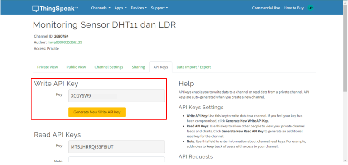Open the Channels dropdown menu
The height and width of the screenshot is (165, 348).
point(101,8)
